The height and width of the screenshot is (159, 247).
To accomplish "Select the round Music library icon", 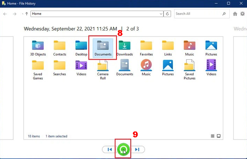I will 146,65.
